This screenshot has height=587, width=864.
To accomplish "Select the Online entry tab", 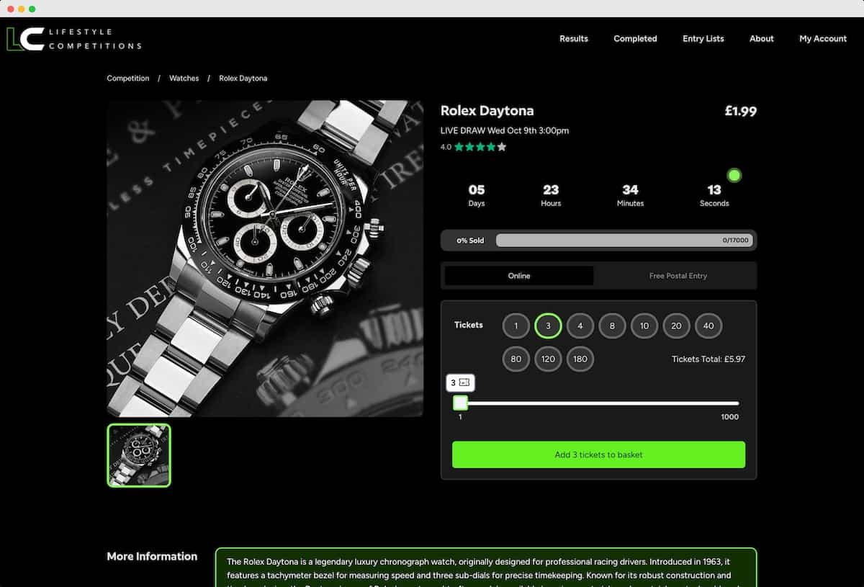I will pos(518,275).
